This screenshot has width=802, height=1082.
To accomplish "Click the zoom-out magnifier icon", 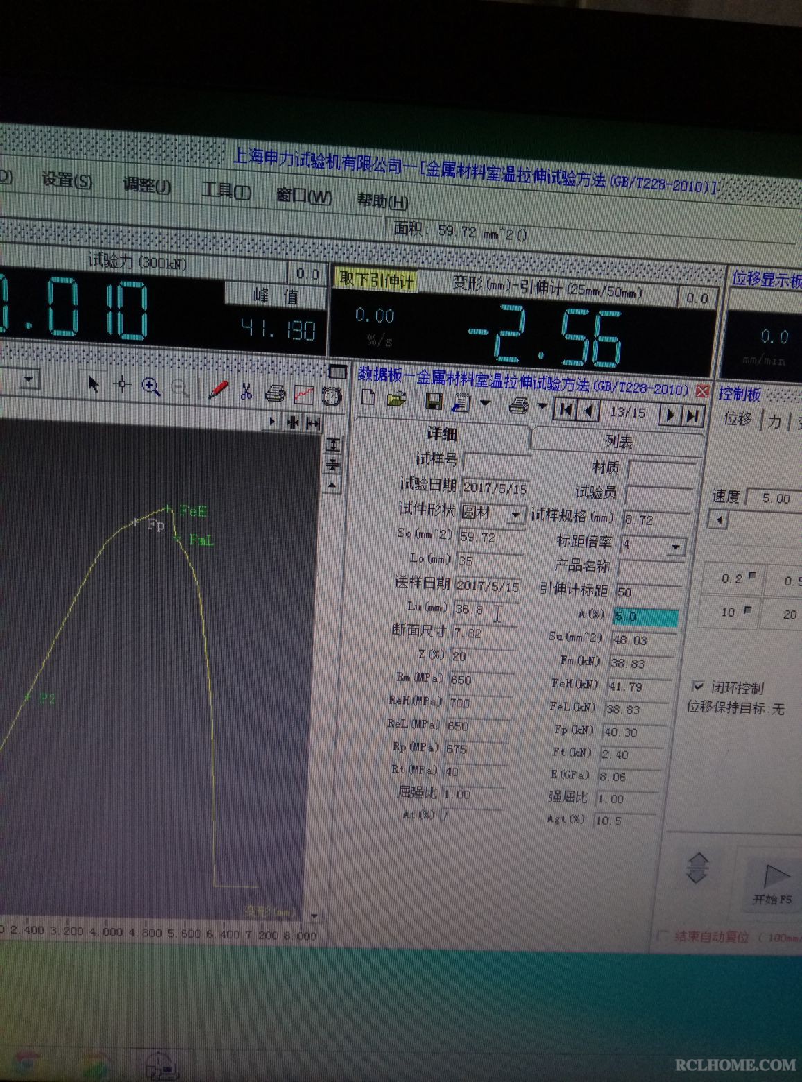I will point(180,388).
